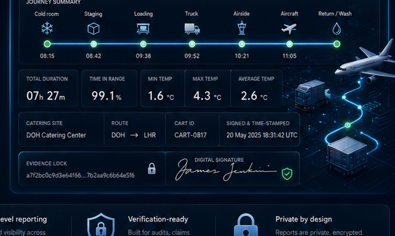Select the Return / Wash timeline node

pyautogui.click(x=336, y=44)
